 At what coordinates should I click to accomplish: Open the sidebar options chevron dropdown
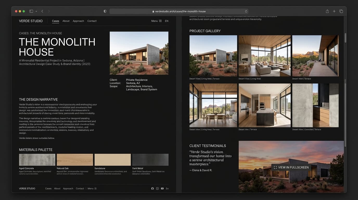pyautogui.click(x=36, y=11)
